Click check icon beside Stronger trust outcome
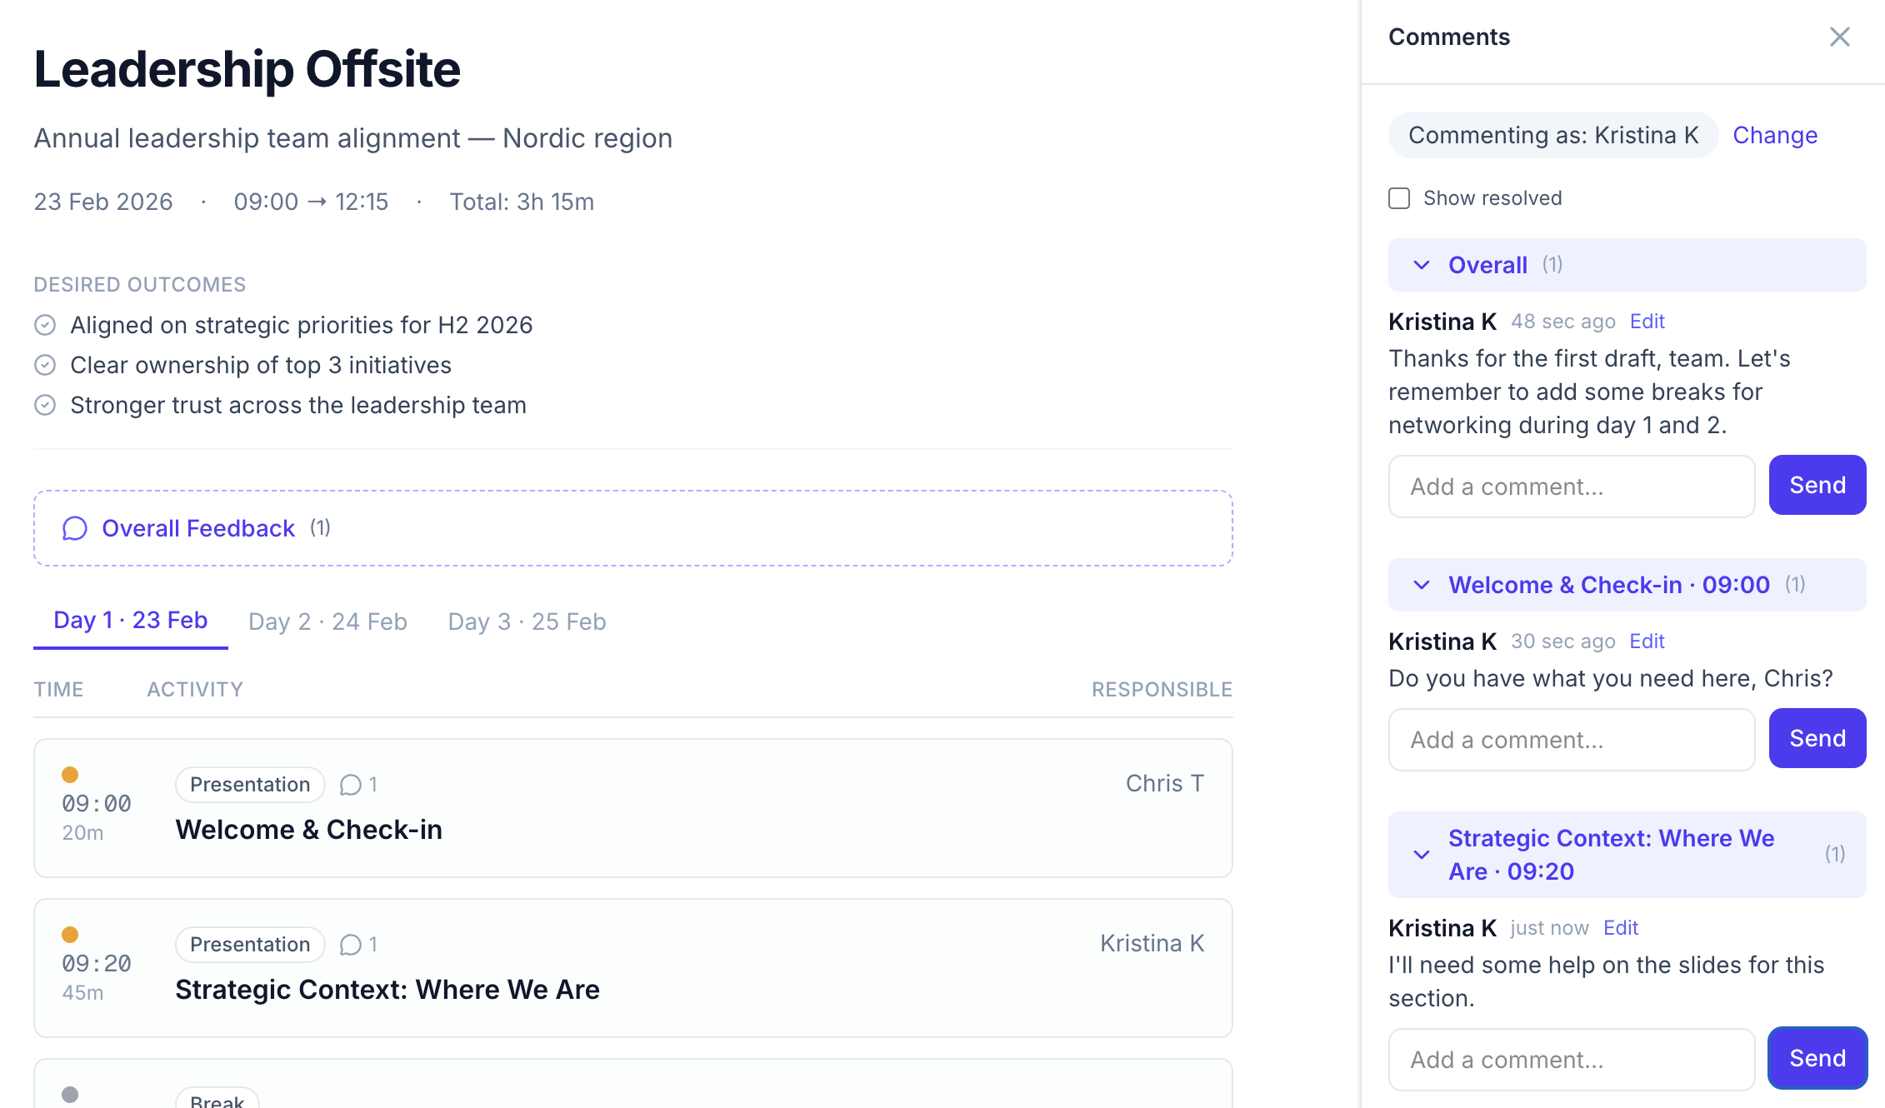Screen dimensions: 1885x1108 pos(45,405)
